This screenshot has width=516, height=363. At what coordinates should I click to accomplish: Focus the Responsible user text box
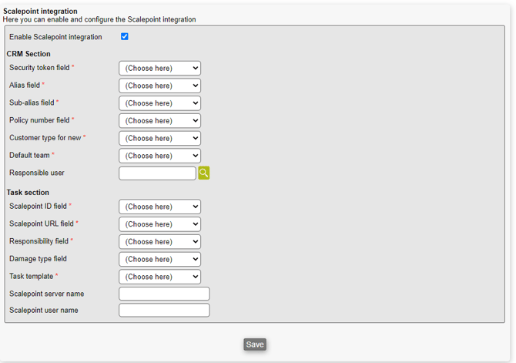(x=157, y=173)
